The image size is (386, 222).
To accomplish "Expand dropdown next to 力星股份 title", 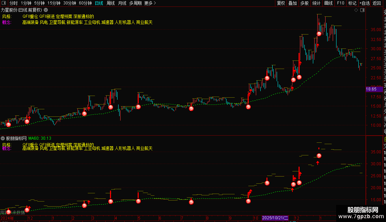I will (x=46, y=10).
